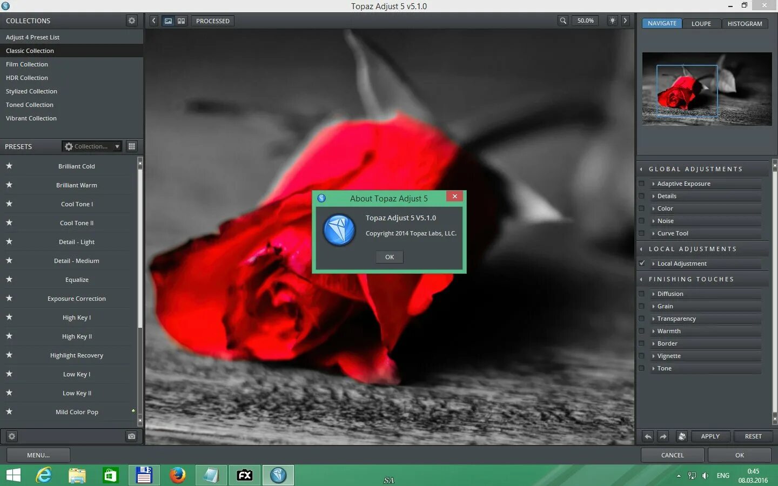Open the Collections settings gear

(x=132, y=21)
